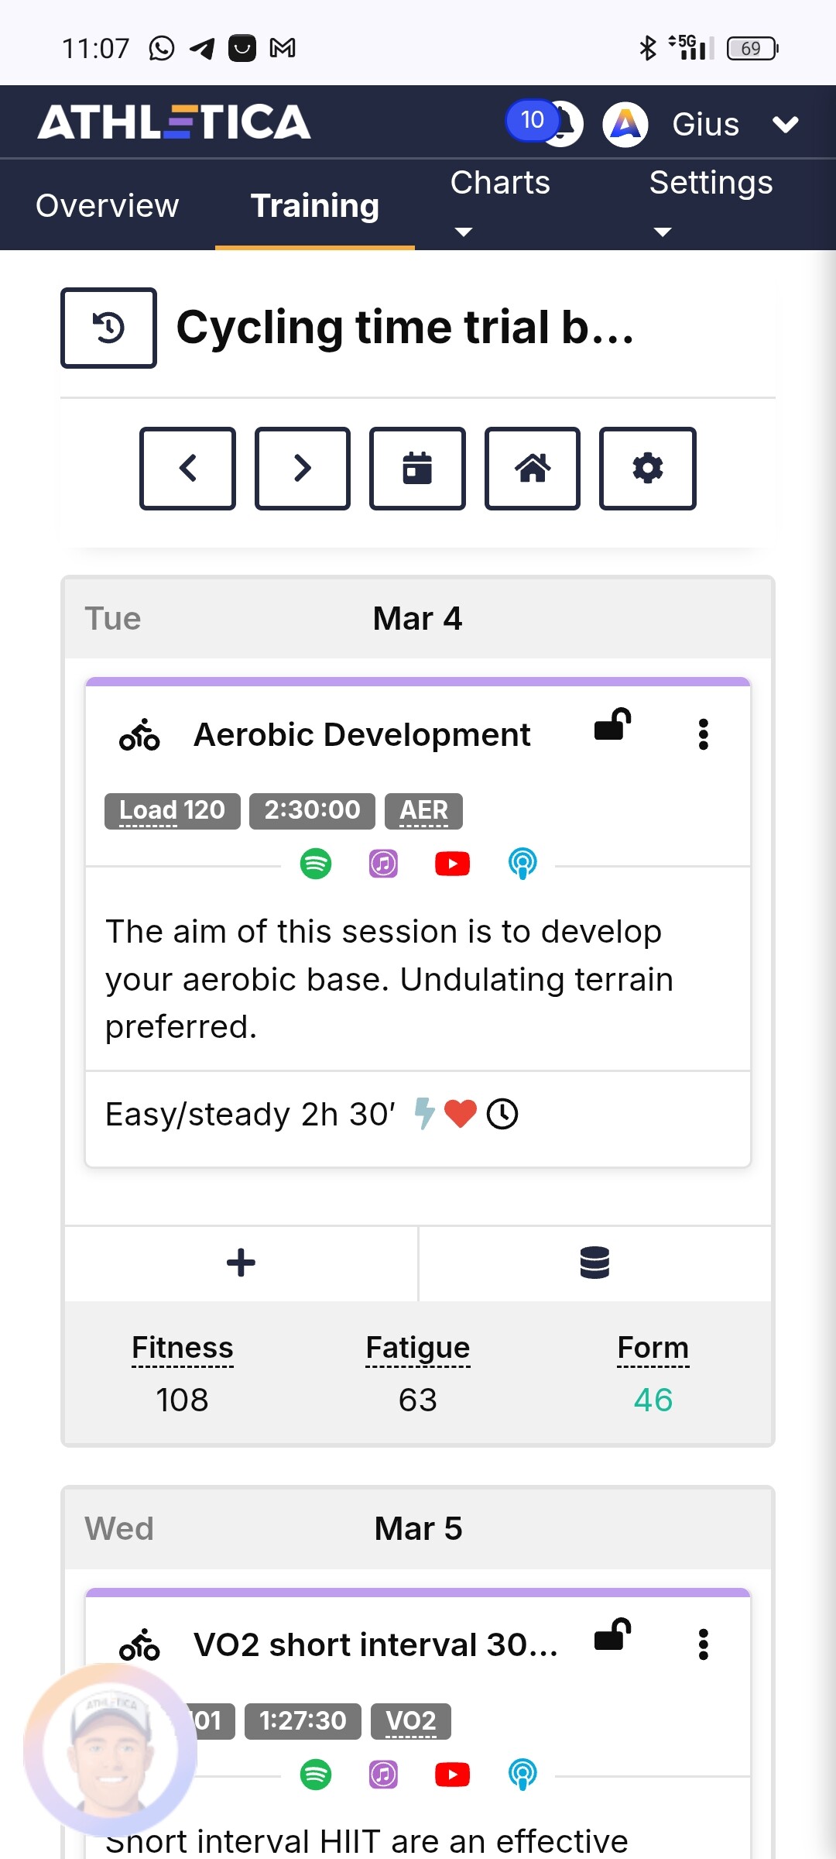
Task: Go to next week arrow
Action: (x=303, y=468)
